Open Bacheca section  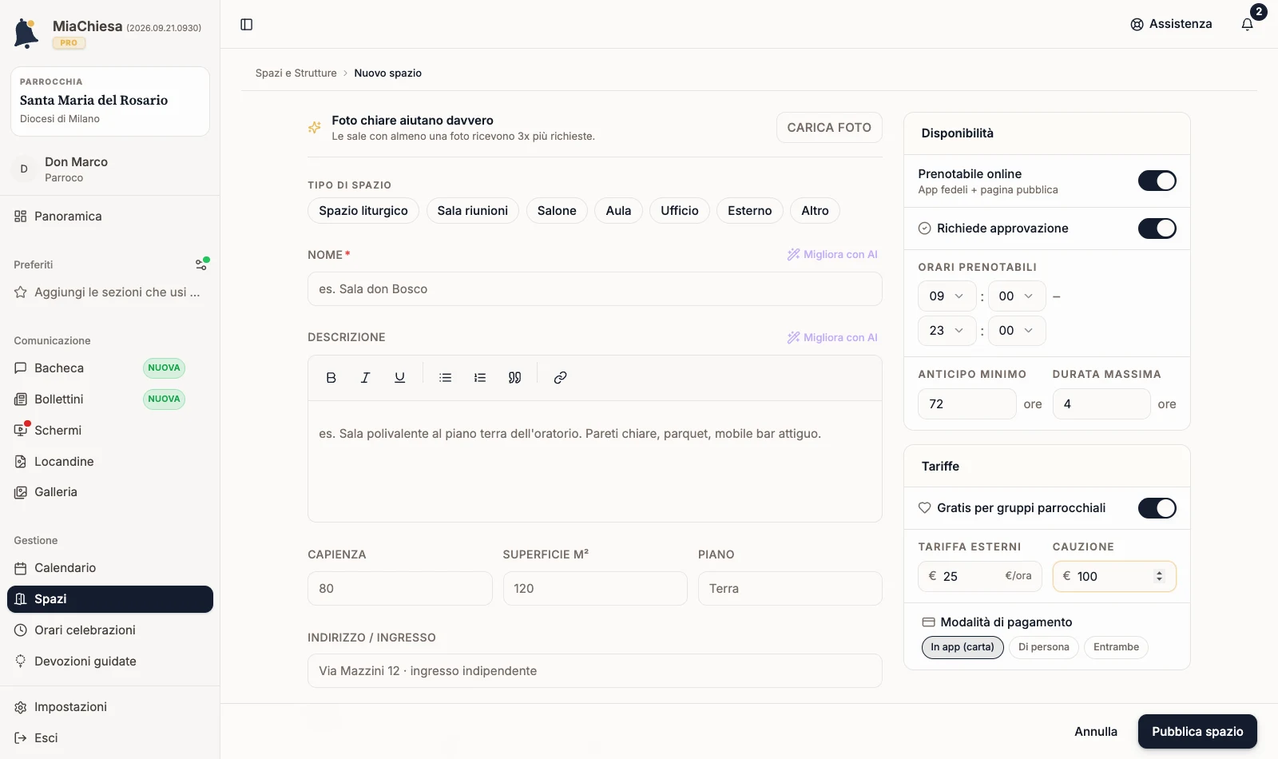pos(110,368)
